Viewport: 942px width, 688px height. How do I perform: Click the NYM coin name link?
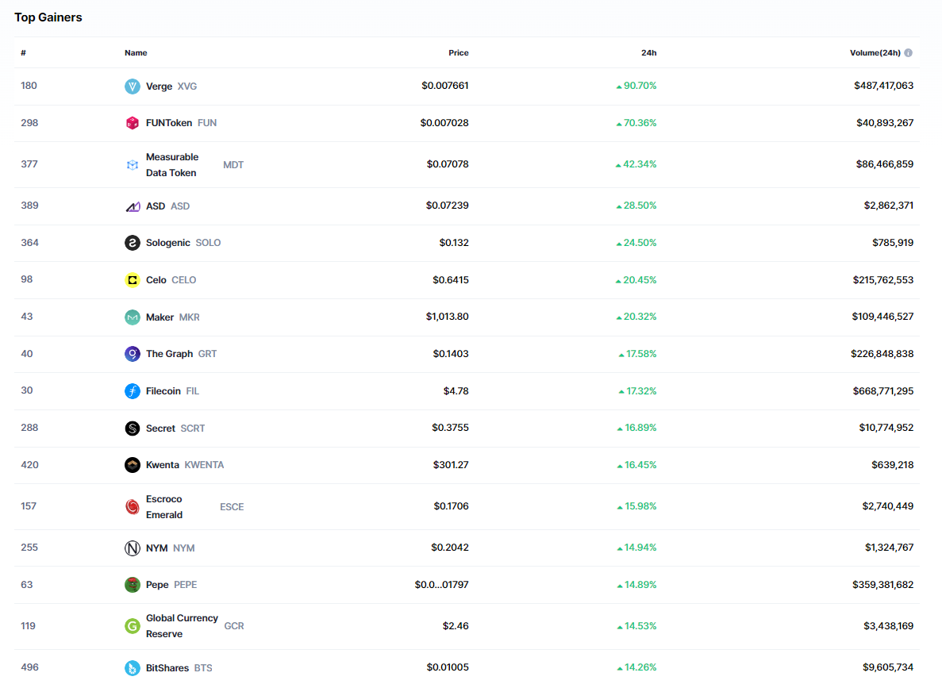[157, 548]
